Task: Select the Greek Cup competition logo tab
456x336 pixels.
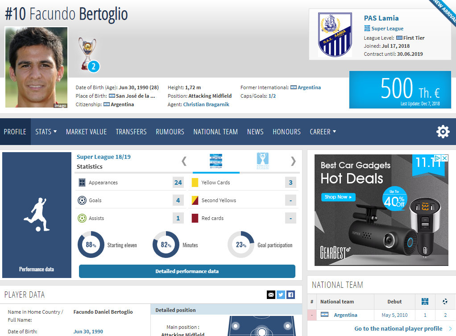Action: coord(263,161)
